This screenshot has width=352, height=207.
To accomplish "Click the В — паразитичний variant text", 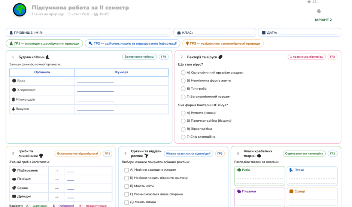I will (93, 206).
